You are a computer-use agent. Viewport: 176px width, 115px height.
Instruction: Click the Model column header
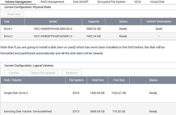(53, 22)
